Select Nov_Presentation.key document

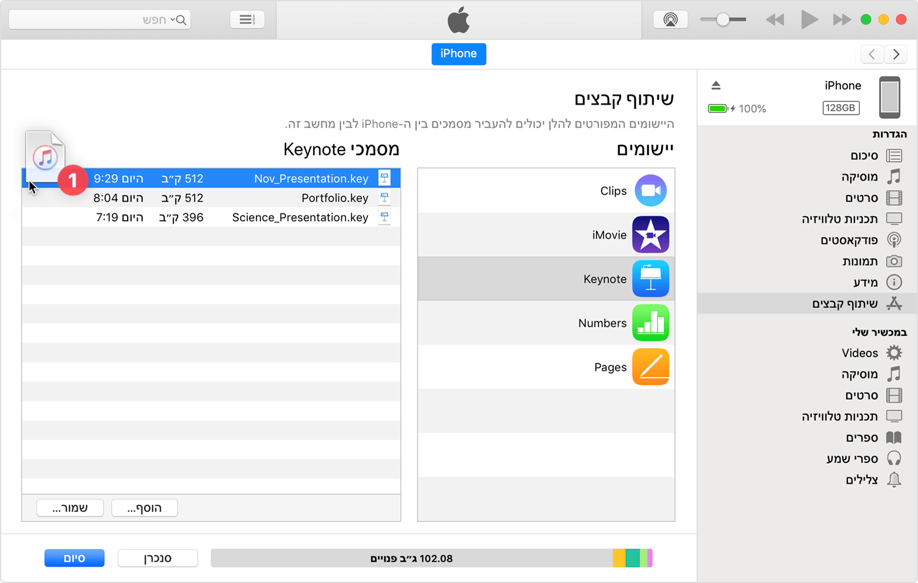tap(211, 178)
